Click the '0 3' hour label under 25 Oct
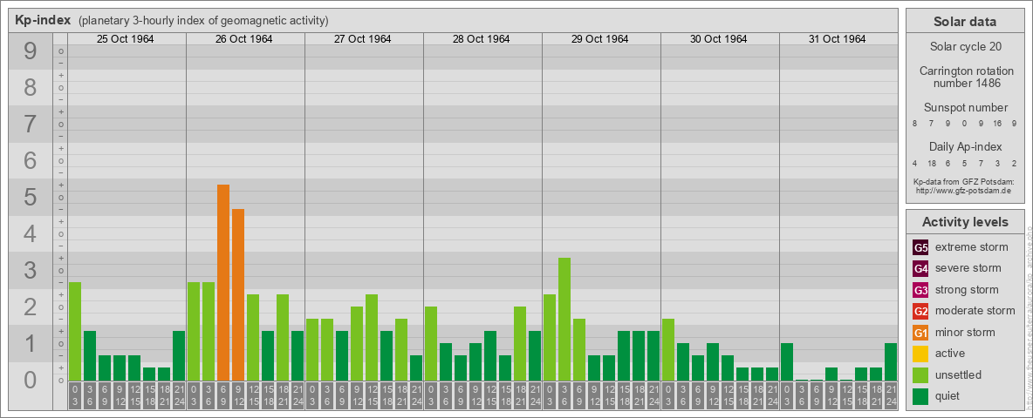The height and width of the screenshot is (418, 1033). 75,396
